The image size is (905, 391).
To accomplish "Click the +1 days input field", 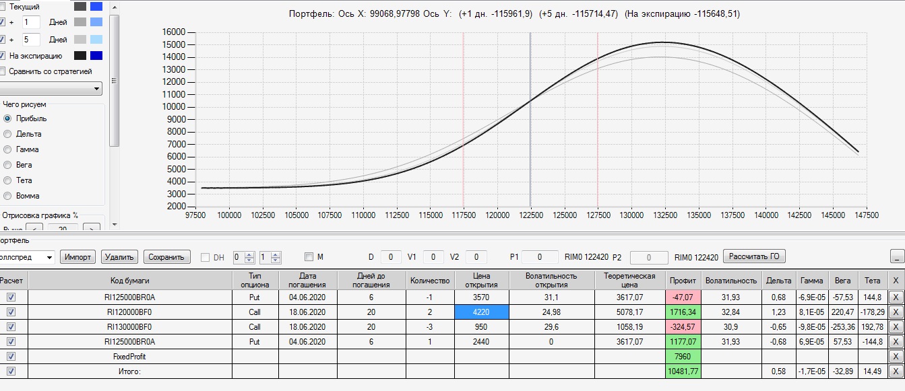I will [x=31, y=22].
